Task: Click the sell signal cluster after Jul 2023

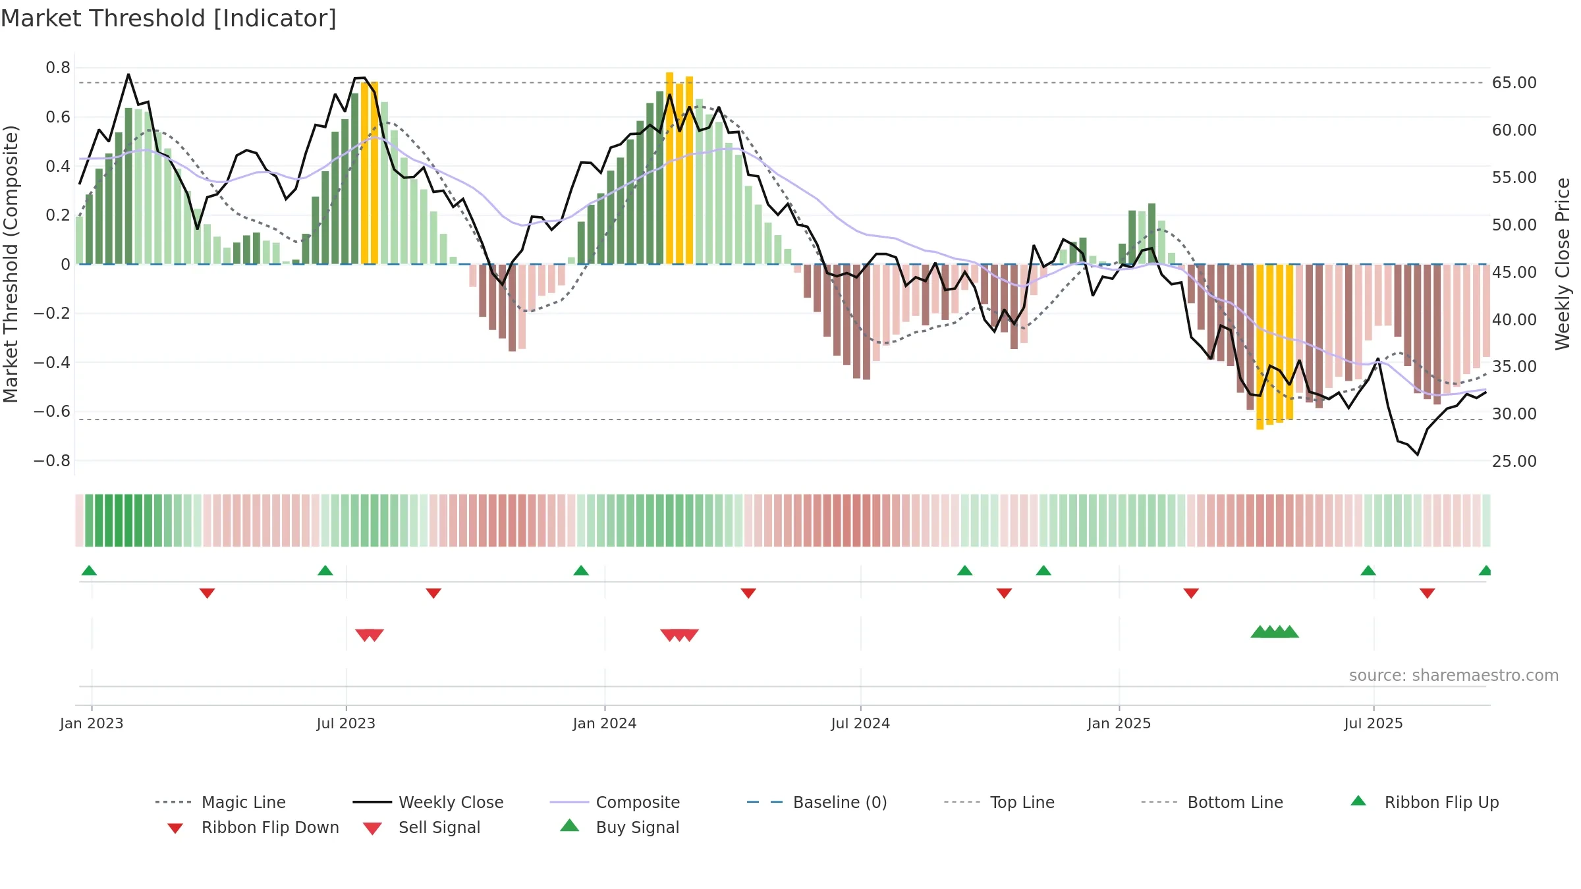Action: [x=370, y=635]
